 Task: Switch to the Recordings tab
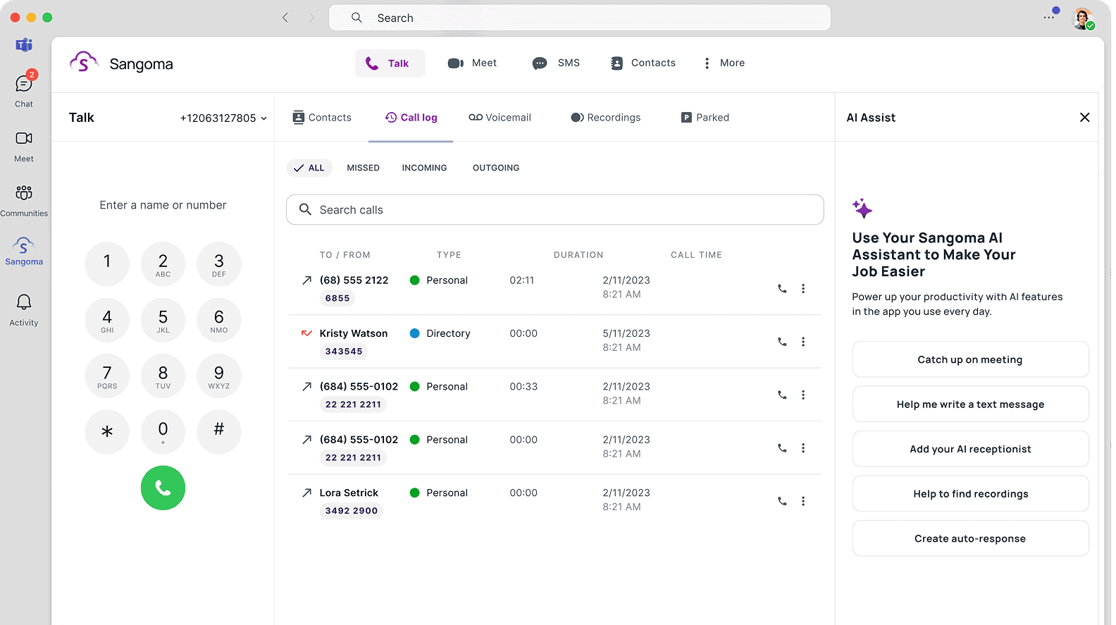(605, 118)
